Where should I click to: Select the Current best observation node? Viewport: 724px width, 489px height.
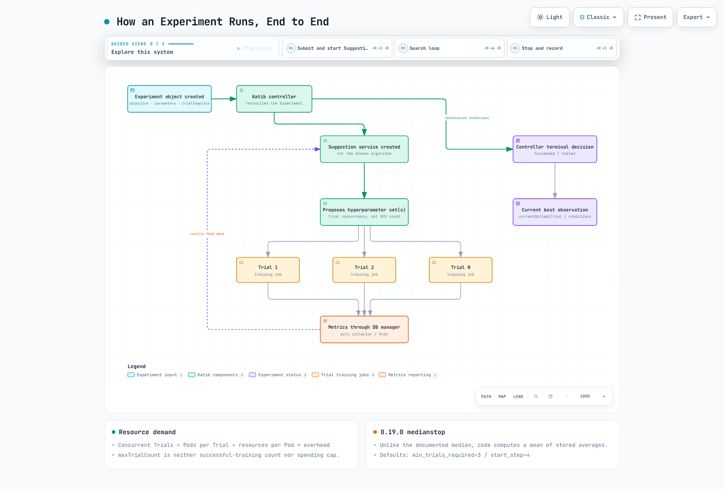pos(555,212)
